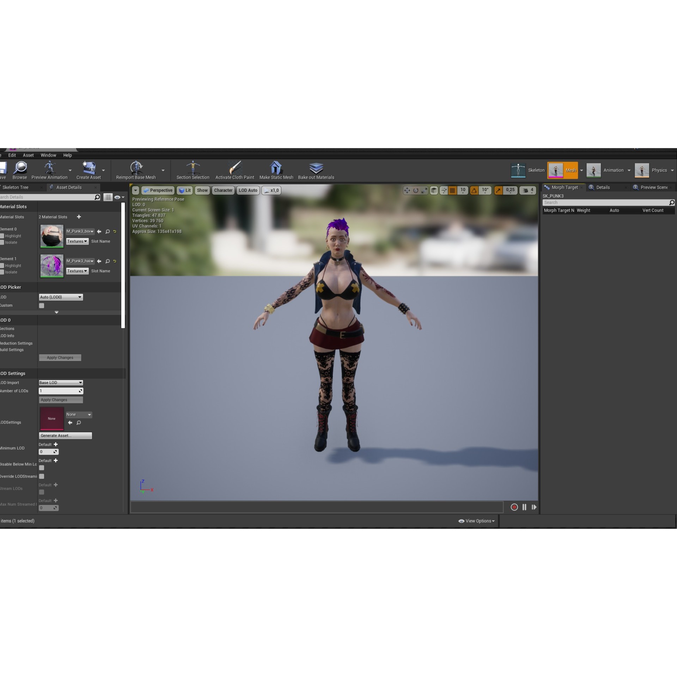The height and width of the screenshot is (677, 677).
Task: Open Textures dropdown for Element 1
Action: 78,271
